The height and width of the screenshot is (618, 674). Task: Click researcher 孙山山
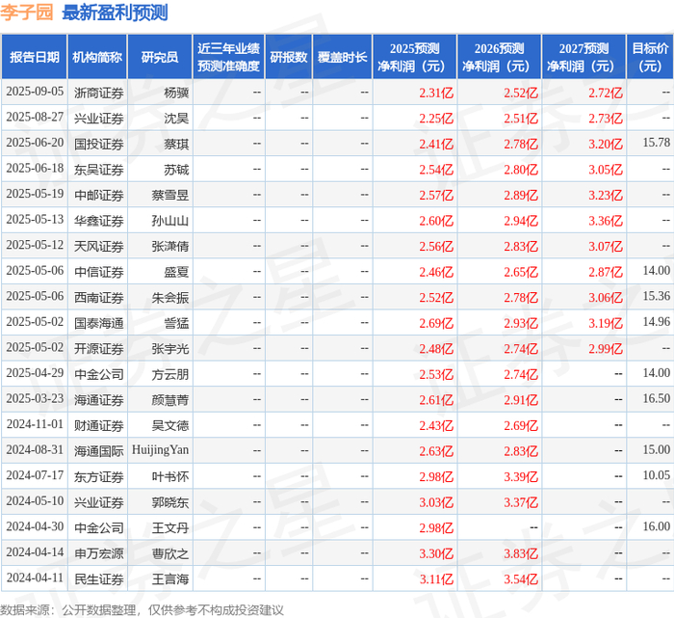pos(170,221)
